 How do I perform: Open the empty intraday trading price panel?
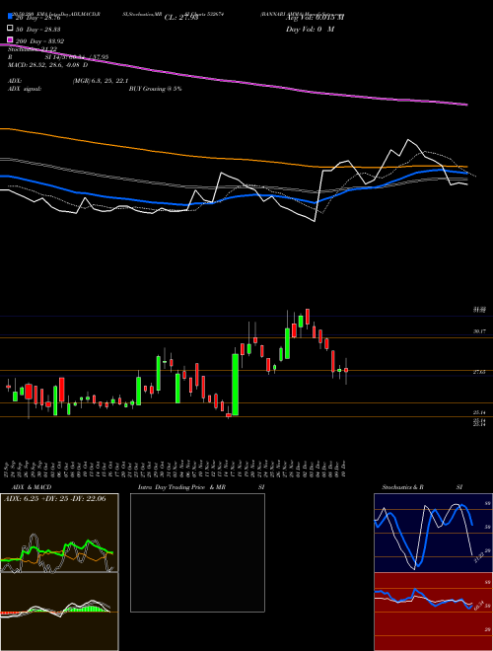[197, 552]
